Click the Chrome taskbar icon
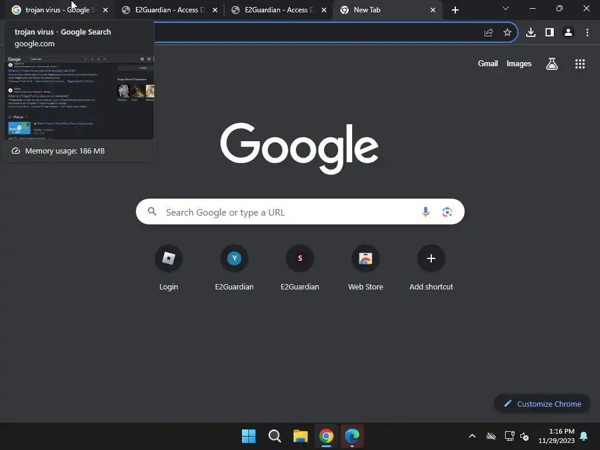The width and height of the screenshot is (600, 450). (326, 436)
